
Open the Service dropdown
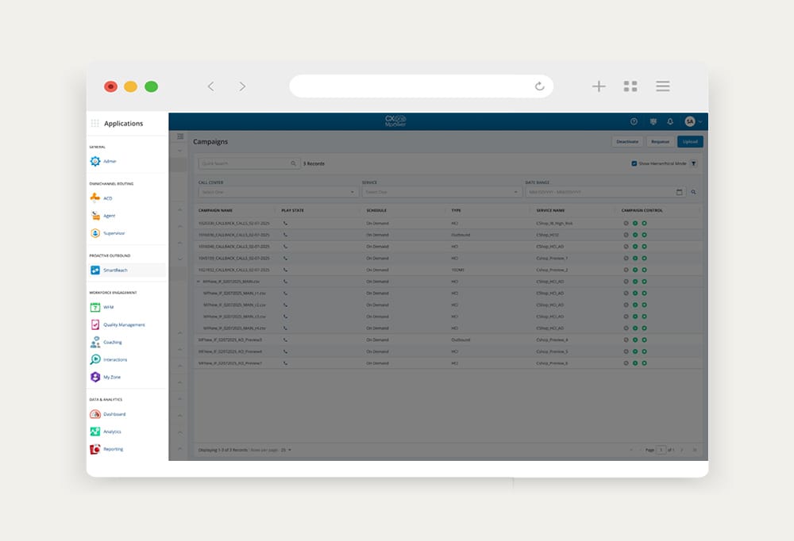(440, 192)
